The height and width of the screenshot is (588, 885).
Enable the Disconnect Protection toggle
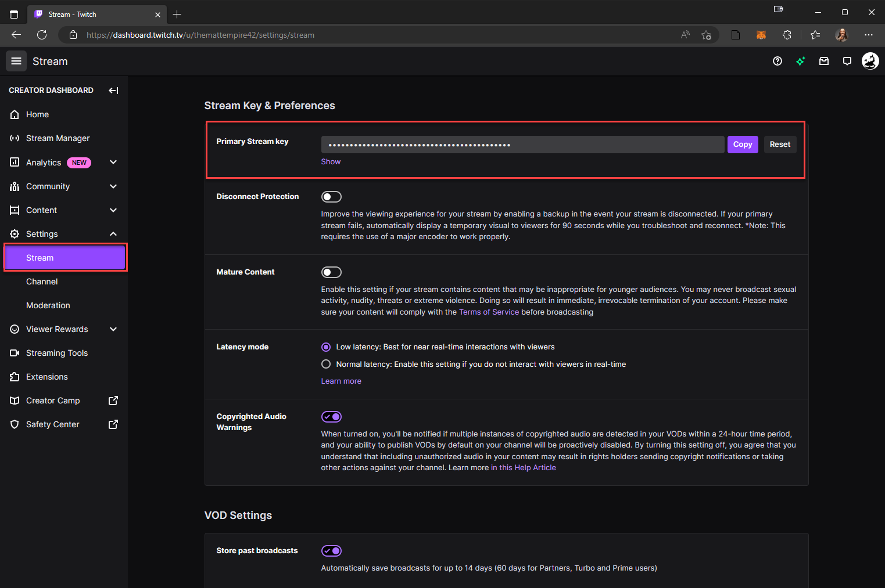331,197
